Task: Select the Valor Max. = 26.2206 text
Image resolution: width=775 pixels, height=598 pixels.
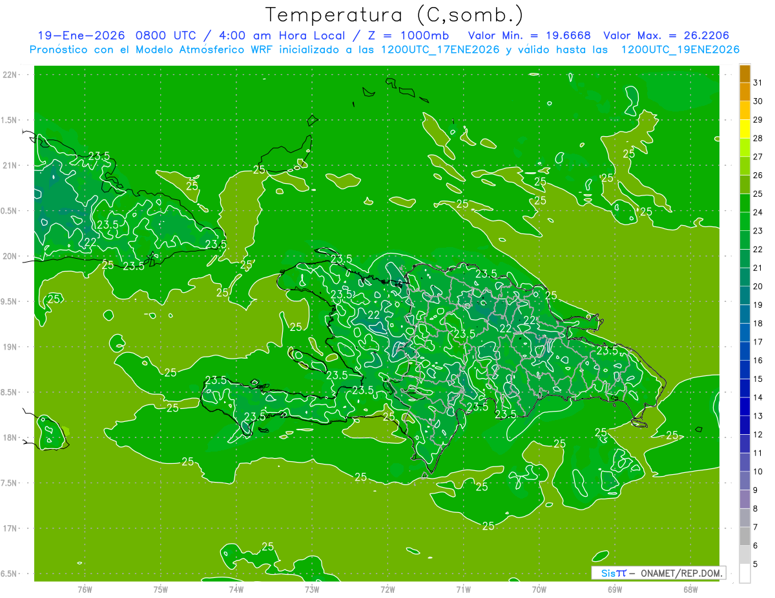Action: click(x=666, y=35)
